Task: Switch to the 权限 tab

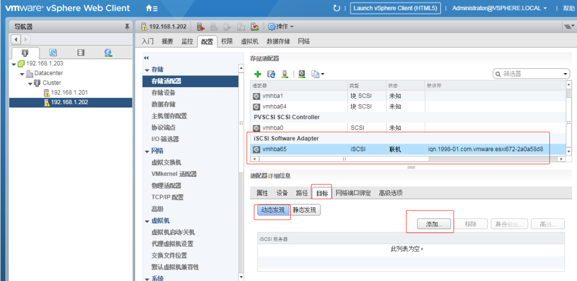Action: coord(227,42)
